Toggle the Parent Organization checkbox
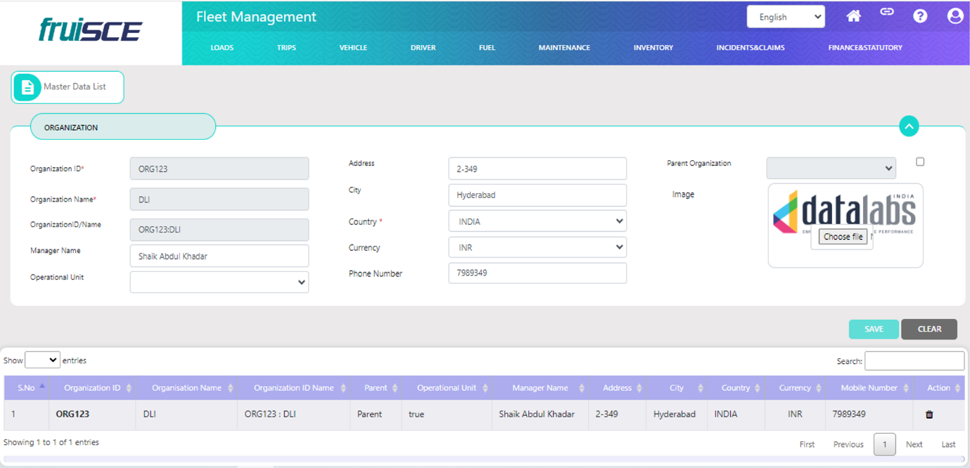 pyautogui.click(x=920, y=162)
